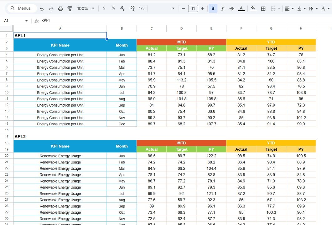
Task: Click the Redo icon
Action: coord(51,8)
